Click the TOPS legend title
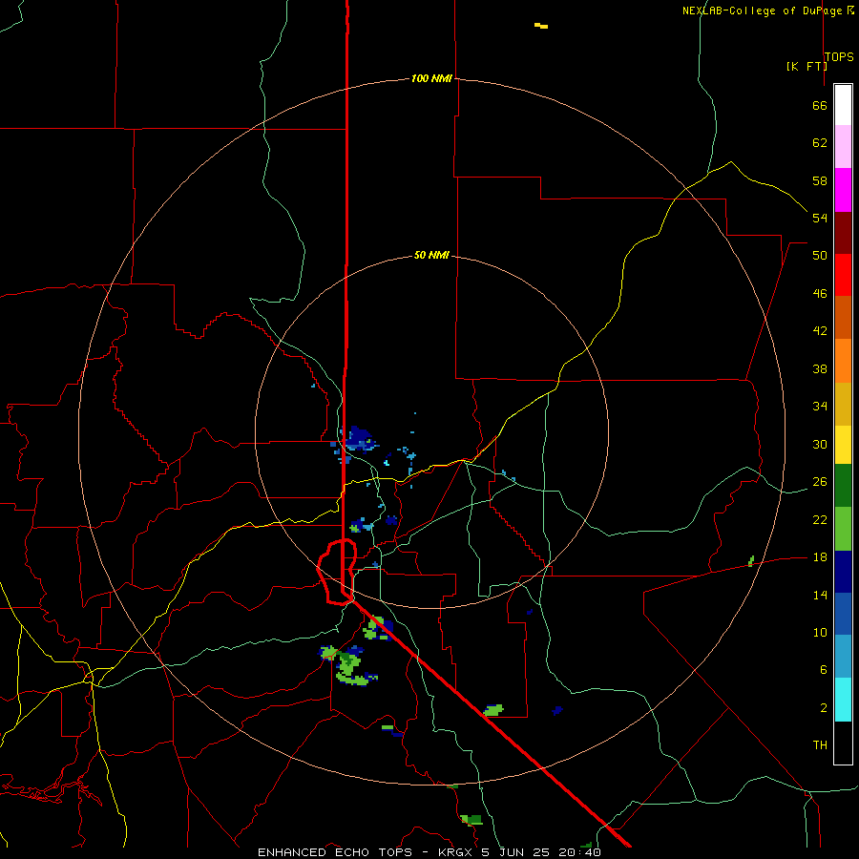The image size is (859, 859). [x=839, y=57]
